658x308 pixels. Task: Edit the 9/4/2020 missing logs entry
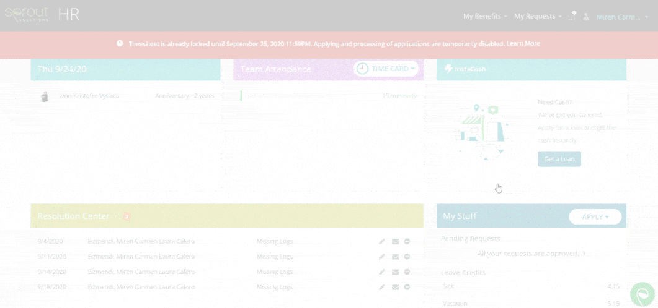[x=382, y=241]
